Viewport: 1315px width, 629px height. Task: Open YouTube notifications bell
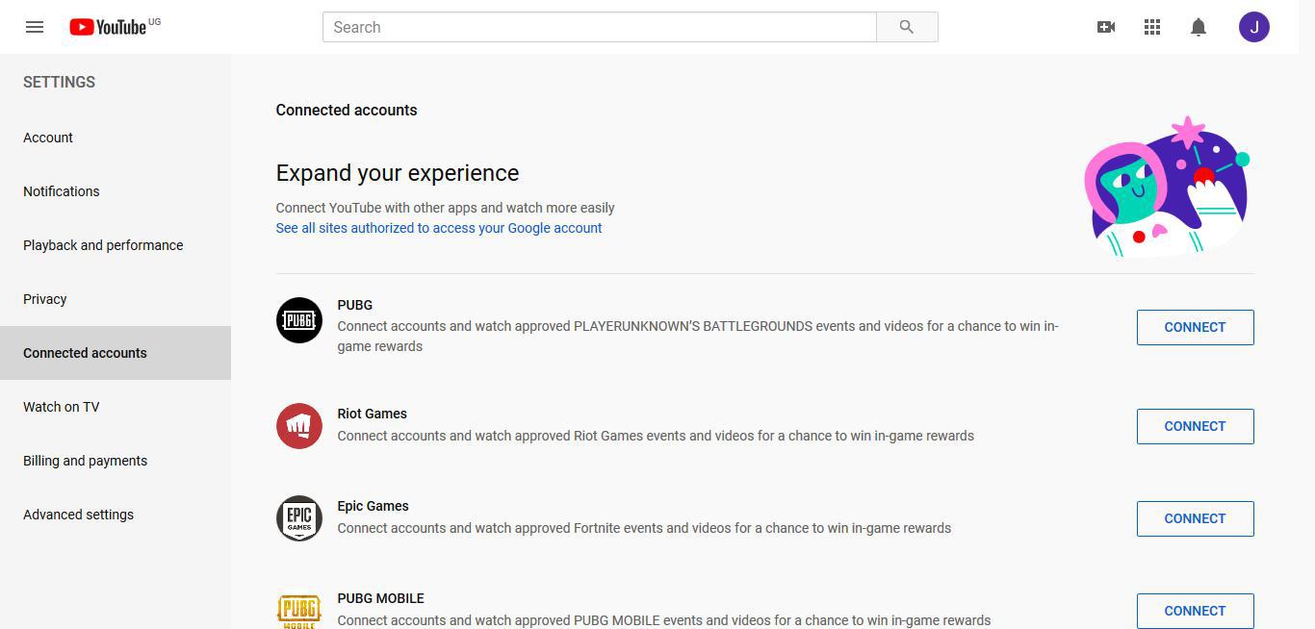pos(1198,26)
